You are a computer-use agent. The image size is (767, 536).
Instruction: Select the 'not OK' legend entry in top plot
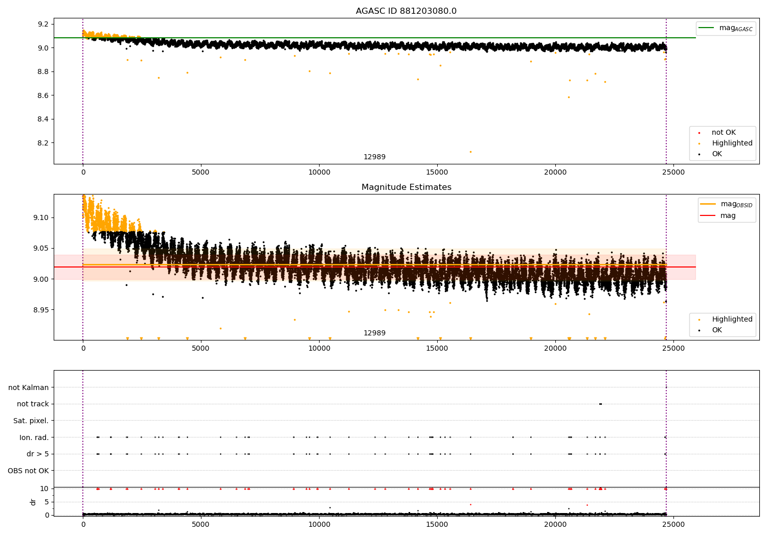click(724, 133)
